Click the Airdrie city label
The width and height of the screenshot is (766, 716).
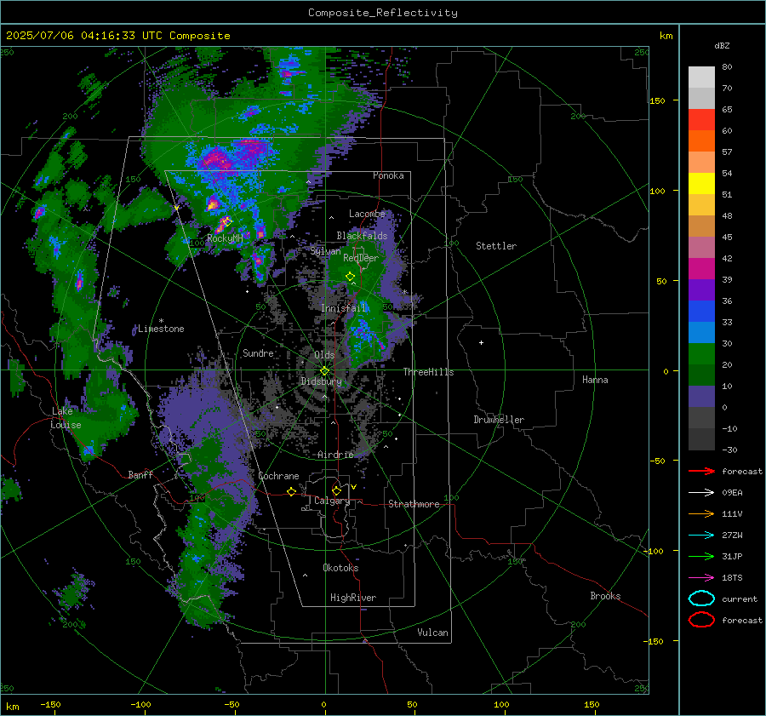[x=335, y=455]
